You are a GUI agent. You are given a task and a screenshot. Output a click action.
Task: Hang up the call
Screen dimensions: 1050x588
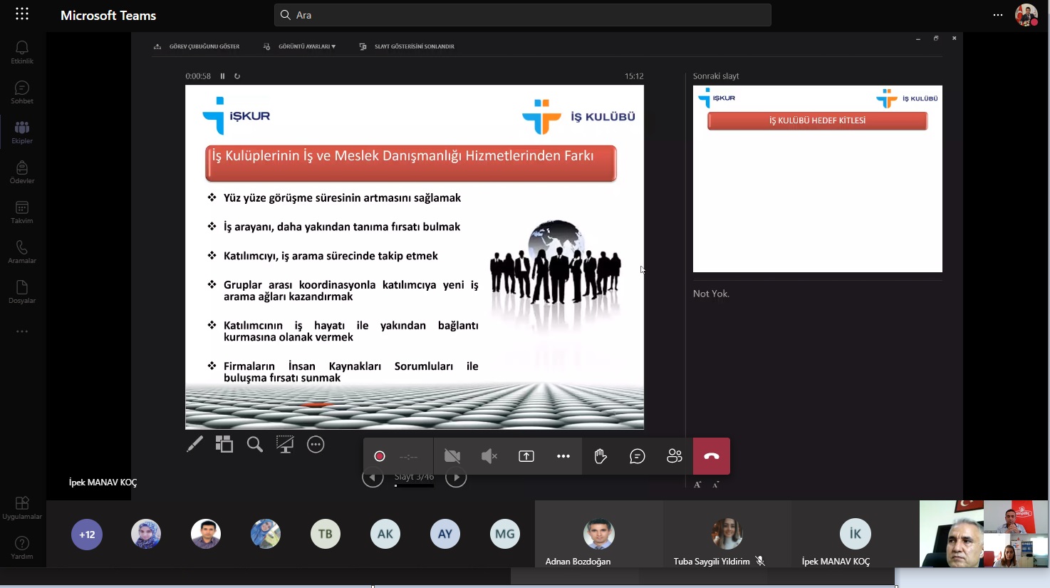point(712,456)
